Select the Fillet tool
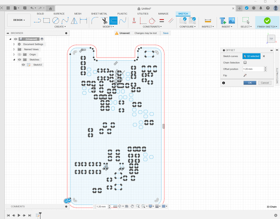The image size is (280, 219). [x=95, y=21]
